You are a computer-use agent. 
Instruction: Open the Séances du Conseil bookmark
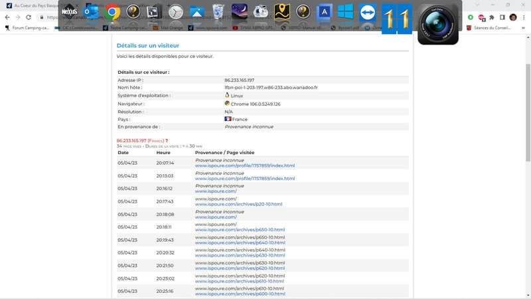489,28
